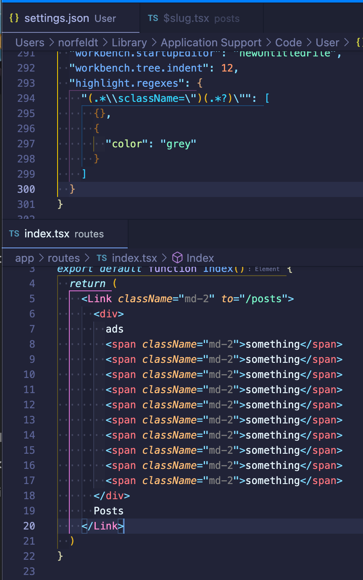
Task: Click the empty braces on line 295
Action: click(x=100, y=113)
